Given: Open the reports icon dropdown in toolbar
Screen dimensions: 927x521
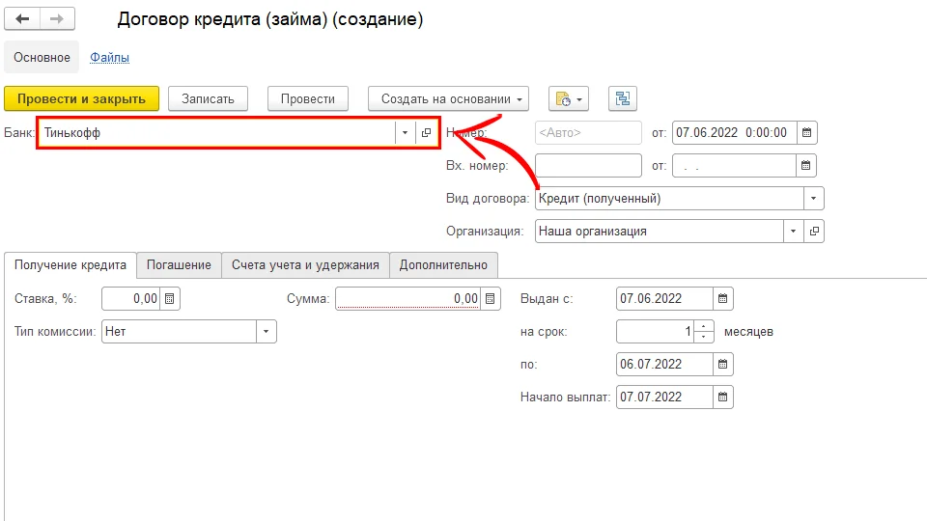Looking at the screenshot, I should pyautogui.click(x=568, y=98).
